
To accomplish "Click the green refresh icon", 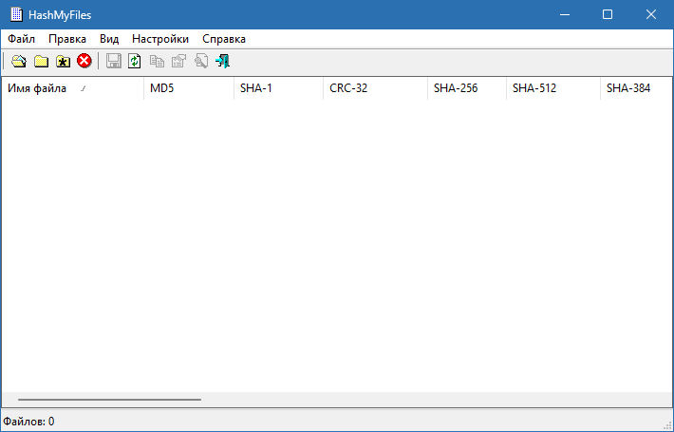I will pos(135,61).
